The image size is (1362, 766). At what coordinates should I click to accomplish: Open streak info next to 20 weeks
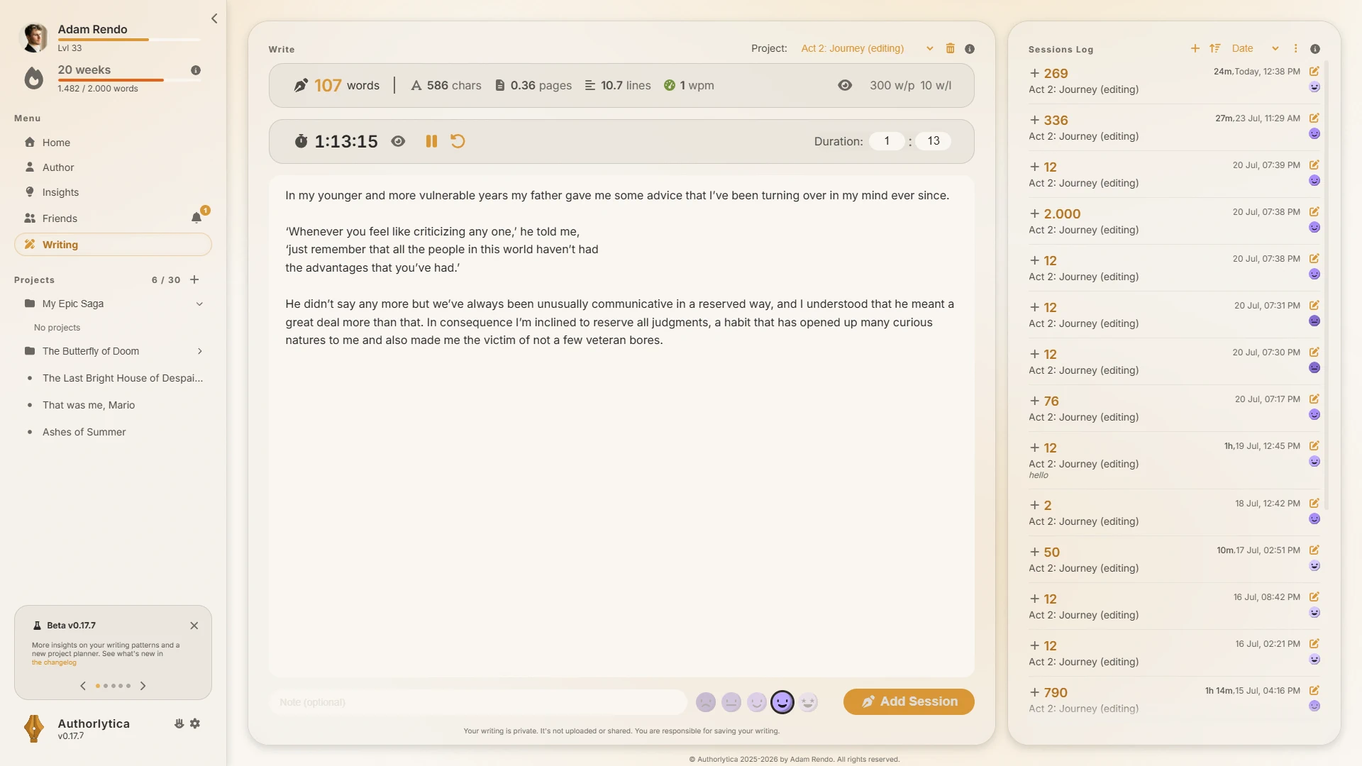coord(196,70)
